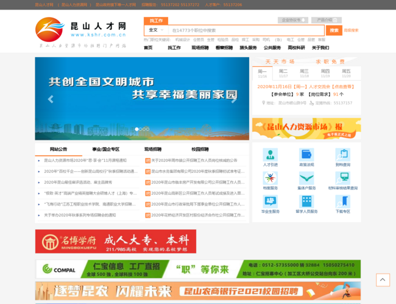The width and height of the screenshot is (396, 304).
Task: Click the back-to-top arrow button
Action: tap(383, 280)
